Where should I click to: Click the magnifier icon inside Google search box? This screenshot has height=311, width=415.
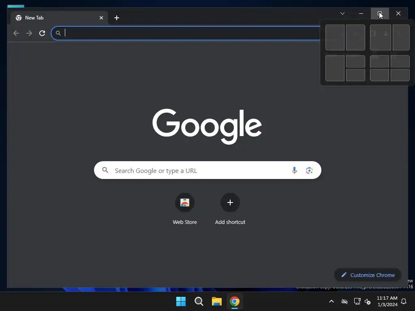pyautogui.click(x=105, y=170)
